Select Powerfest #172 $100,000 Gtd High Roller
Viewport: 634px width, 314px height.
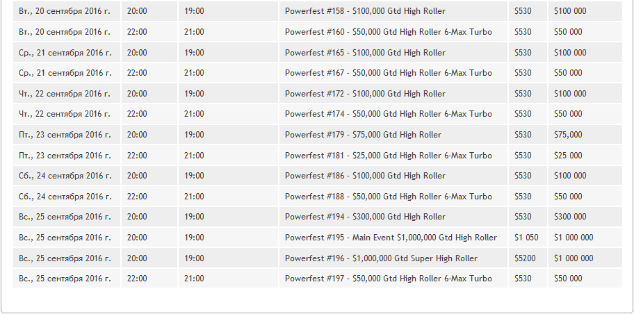[365, 94]
